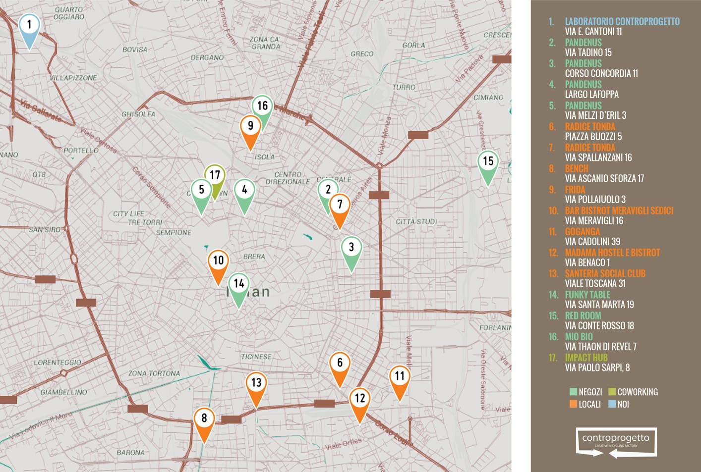Image resolution: width=701 pixels, height=472 pixels.
Task: Select the Pandenus entry above Via Melzi D'Eril 3
Action: click(584, 105)
